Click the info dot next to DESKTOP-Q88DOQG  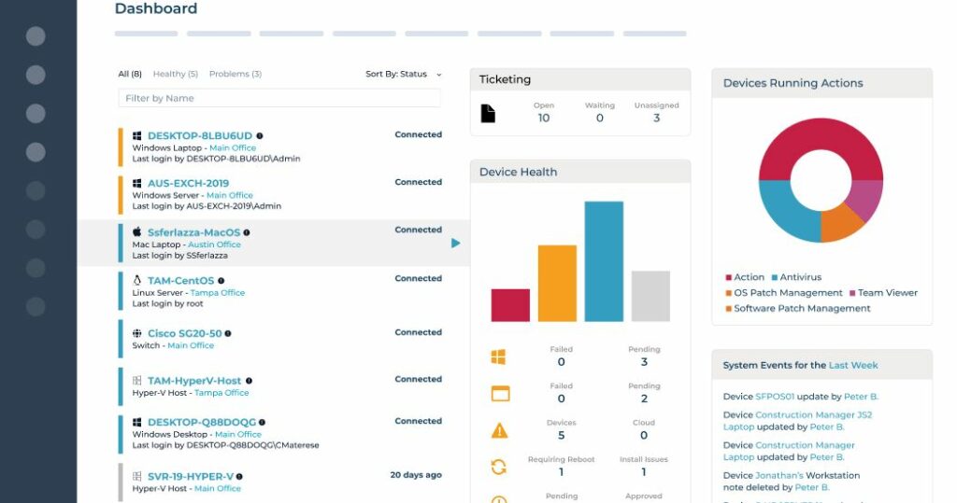click(262, 422)
